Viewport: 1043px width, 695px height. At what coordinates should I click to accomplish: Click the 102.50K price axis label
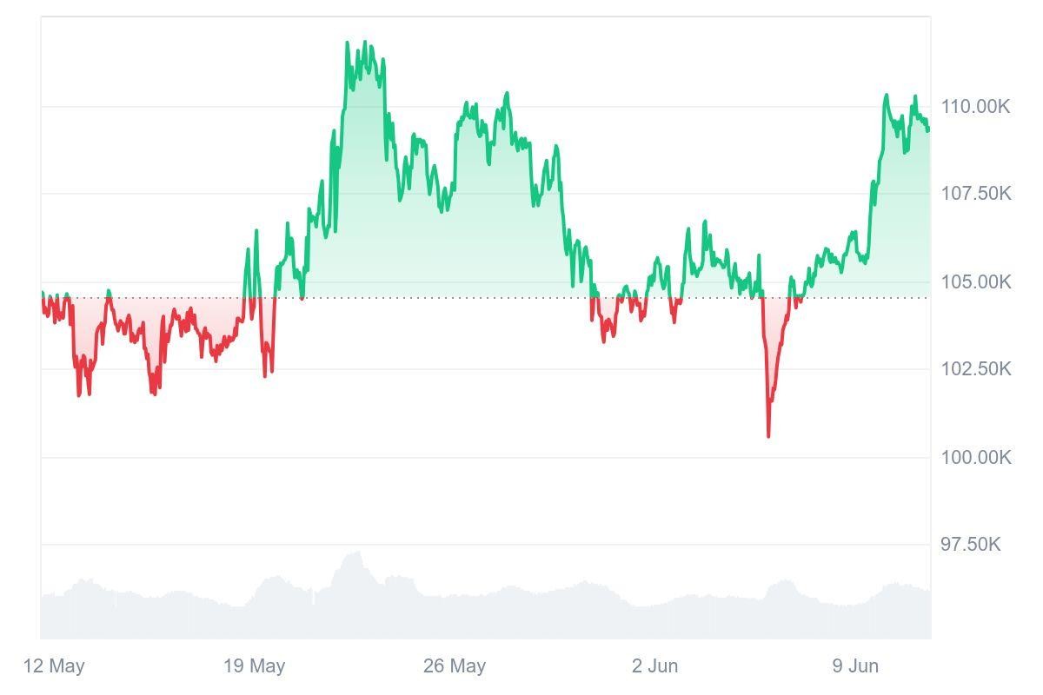(975, 369)
